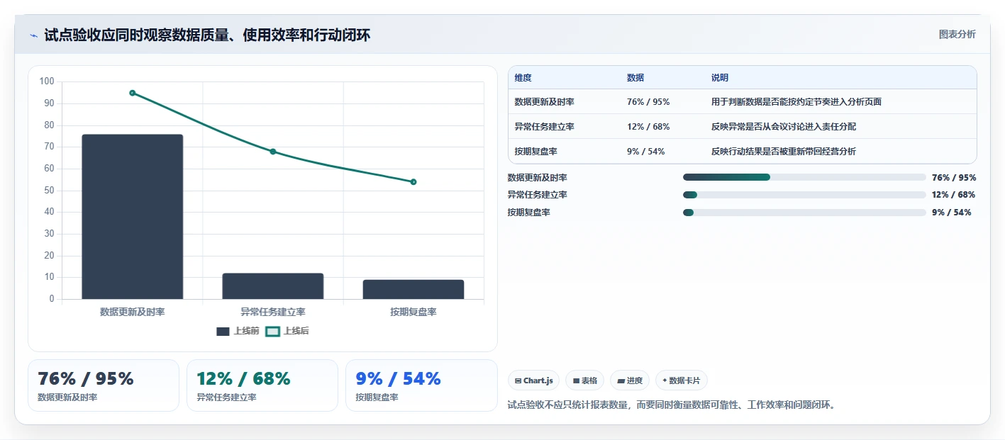The height and width of the screenshot is (440, 1005).
Task: Click progress value 12% / 68% at right
Action: [954, 195]
